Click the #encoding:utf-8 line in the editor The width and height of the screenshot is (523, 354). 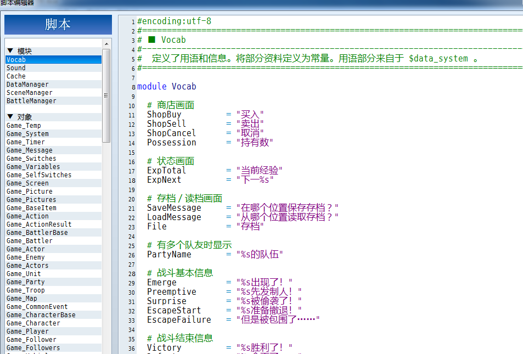point(174,21)
